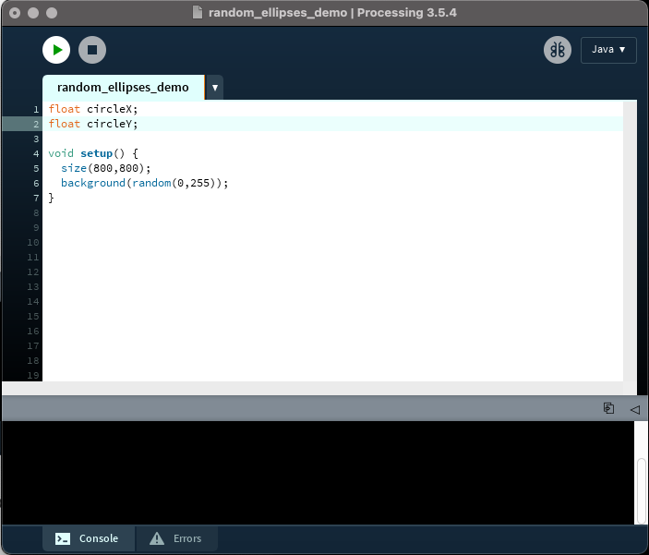Image resolution: width=649 pixels, height=555 pixels.
Task: Click inside the black console output area
Action: pos(318,473)
